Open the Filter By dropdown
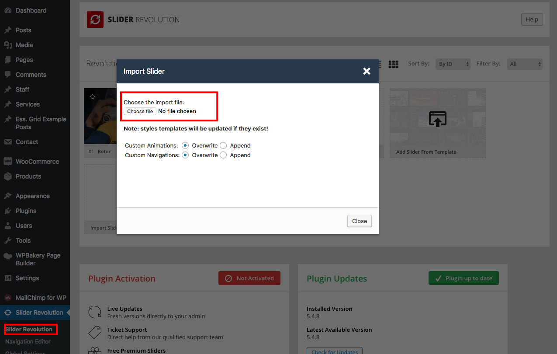The image size is (557, 354). click(525, 64)
